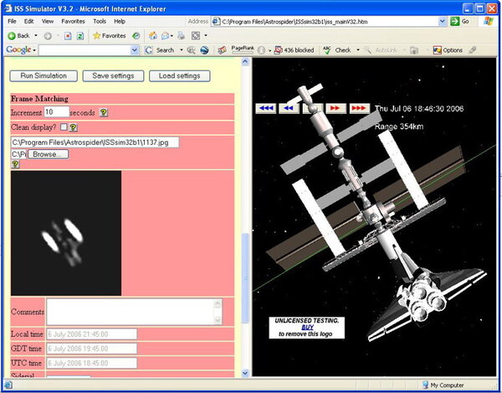502x393 pixels.
Task: Click the Run Simulation button
Action: (44, 76)
